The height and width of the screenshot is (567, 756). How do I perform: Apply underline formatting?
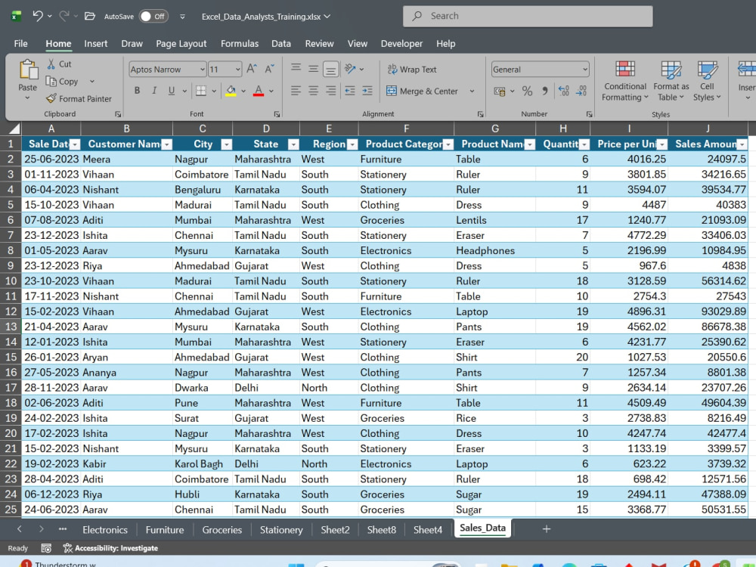[171, 91]
